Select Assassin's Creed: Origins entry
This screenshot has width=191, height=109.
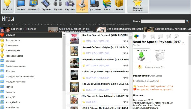point(105,47)
